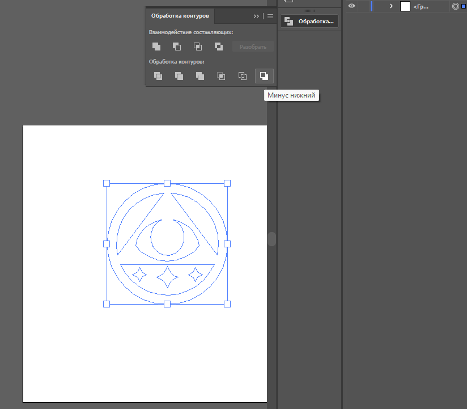Select the Обработка контуров panel tab

point(180,16)
